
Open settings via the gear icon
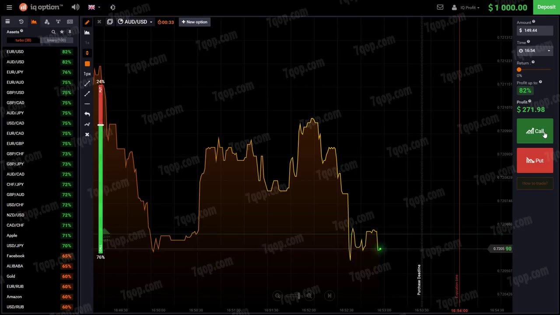coord(113,7)
